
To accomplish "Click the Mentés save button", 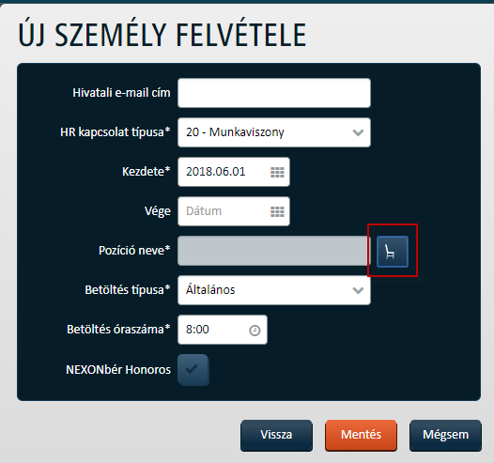I will pyautogui.click(x=361, y=435).
